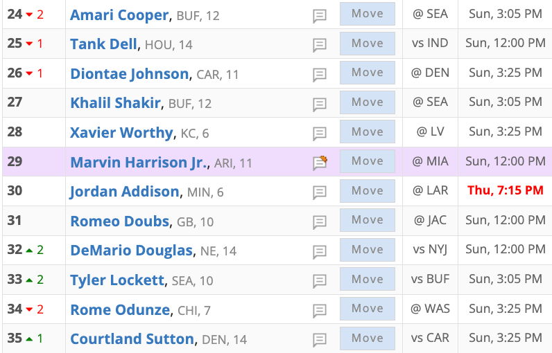This screenshot has width=552, height=353.
Task: Click the Move button for Diontae Johnson
Action: [x=367, y=73]
